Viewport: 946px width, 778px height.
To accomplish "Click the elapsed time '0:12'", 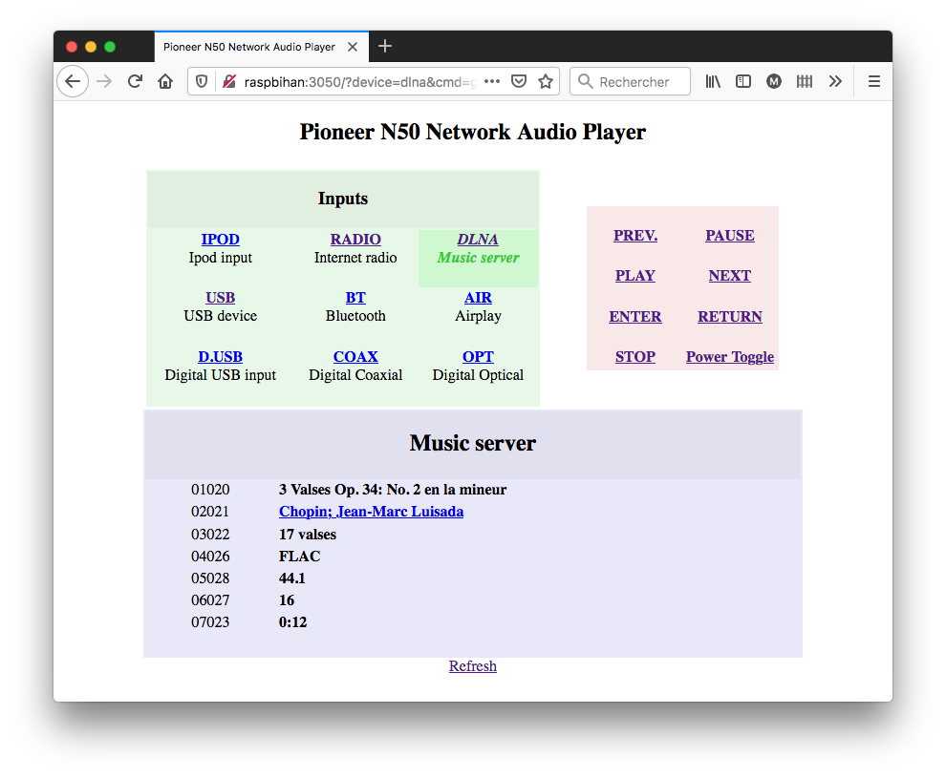I will coord(292,621).
